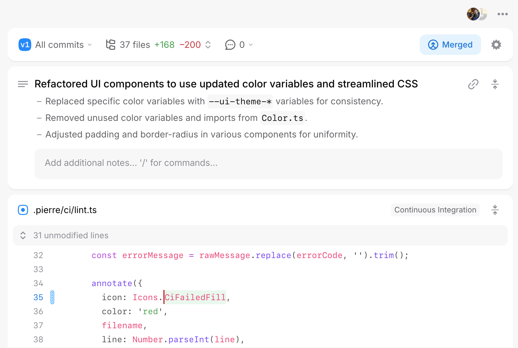Collapse the .pierre/ci/lint.ts file diff

point(495,210)
